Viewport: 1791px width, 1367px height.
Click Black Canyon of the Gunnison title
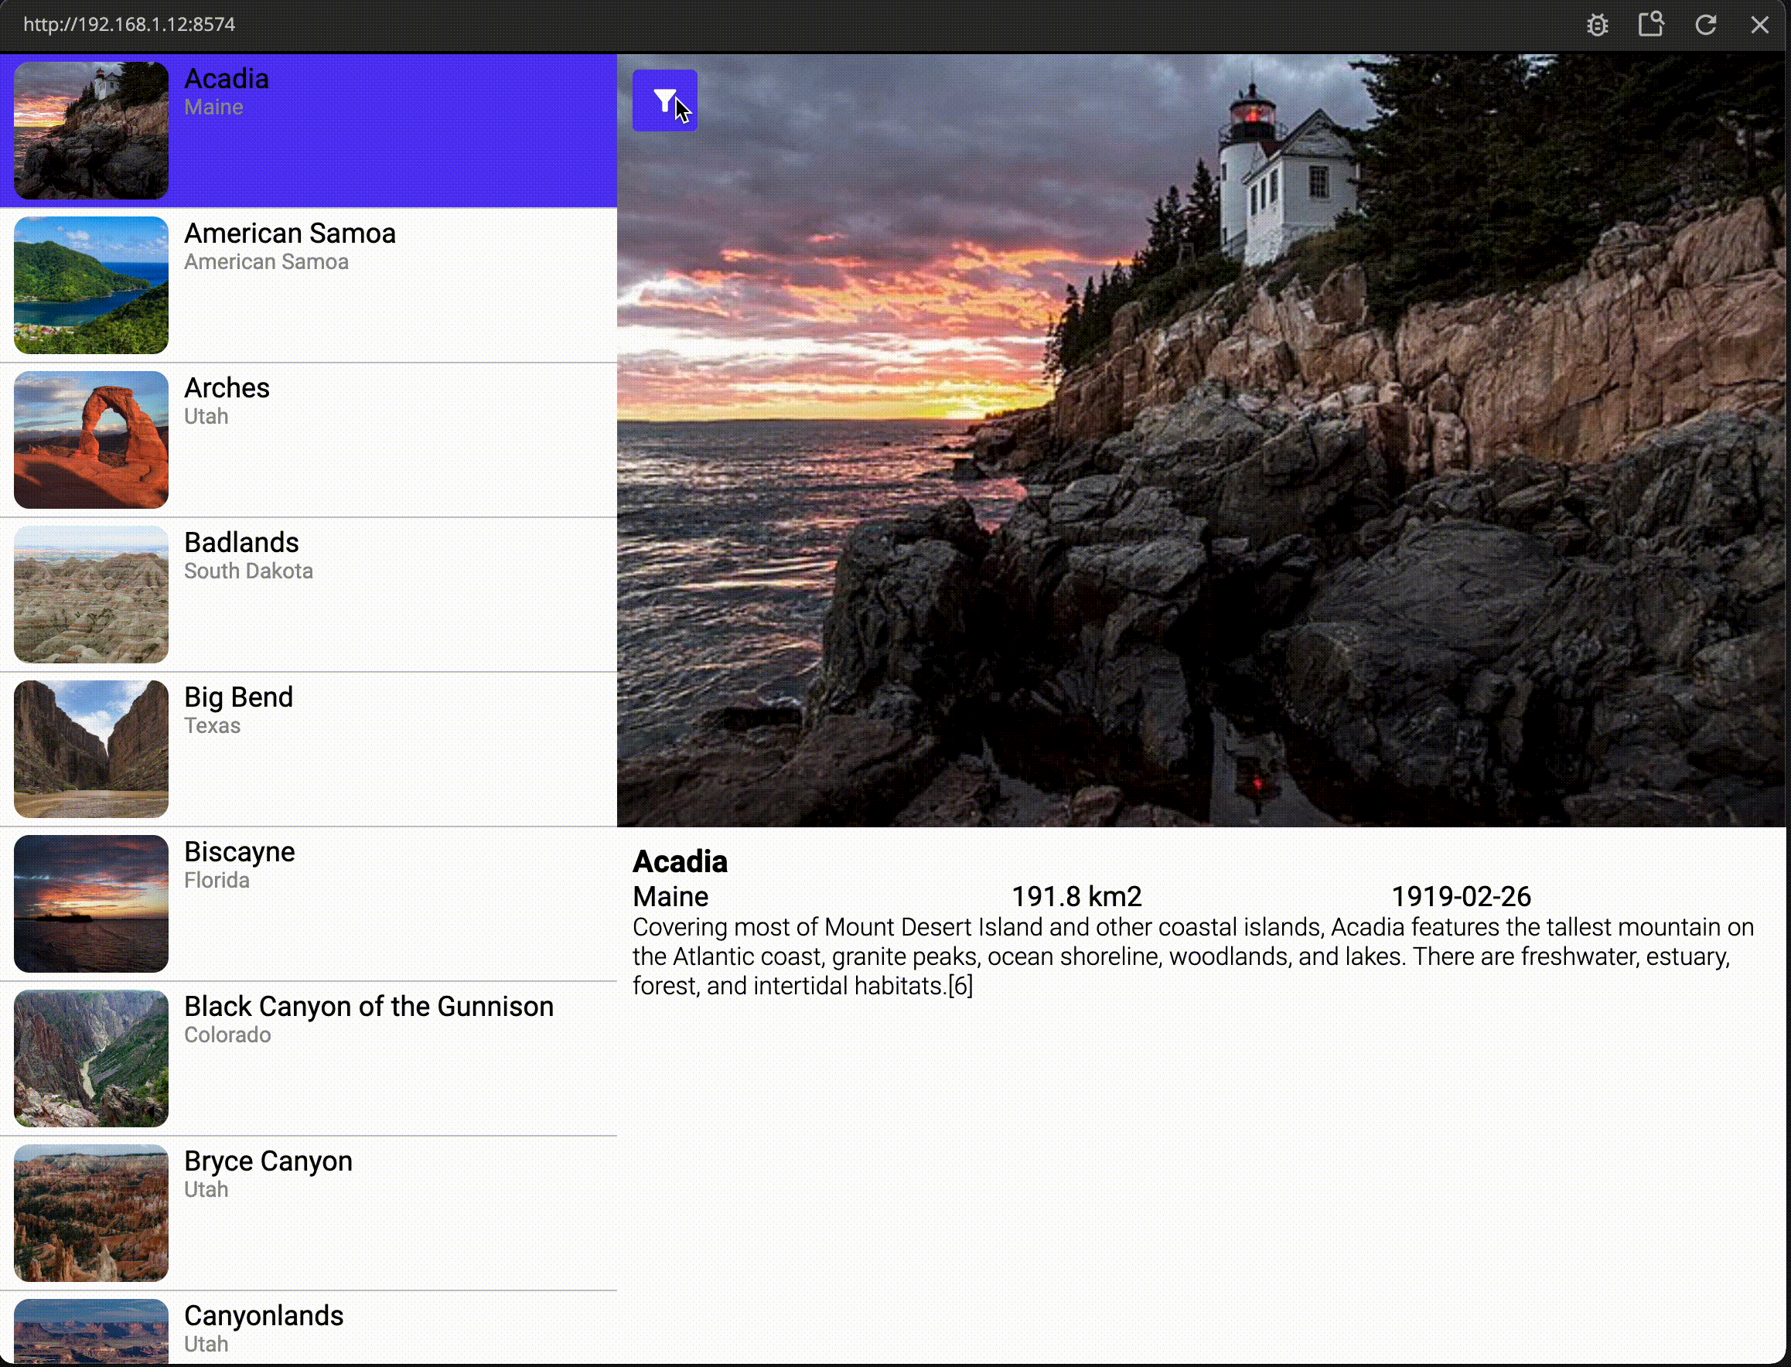[369, 1007]
